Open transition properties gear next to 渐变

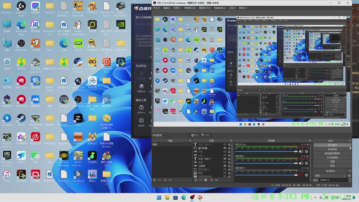[x=349, y=176]
